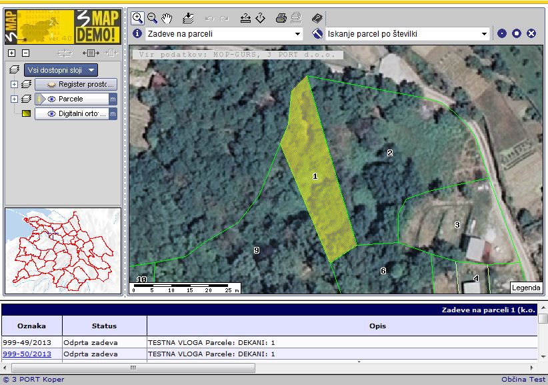The image size is (548, 385).
Task: Click the blue ring circle button
Action: click(517, 33)
